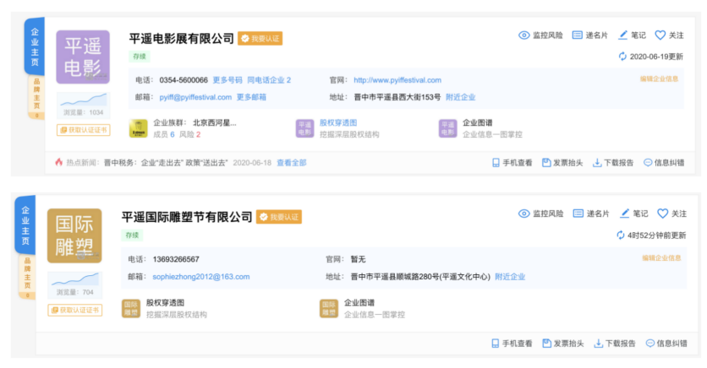Click 递名片 icon on 平遥电影展 card

pyautogui.click(x=578, y=35)
